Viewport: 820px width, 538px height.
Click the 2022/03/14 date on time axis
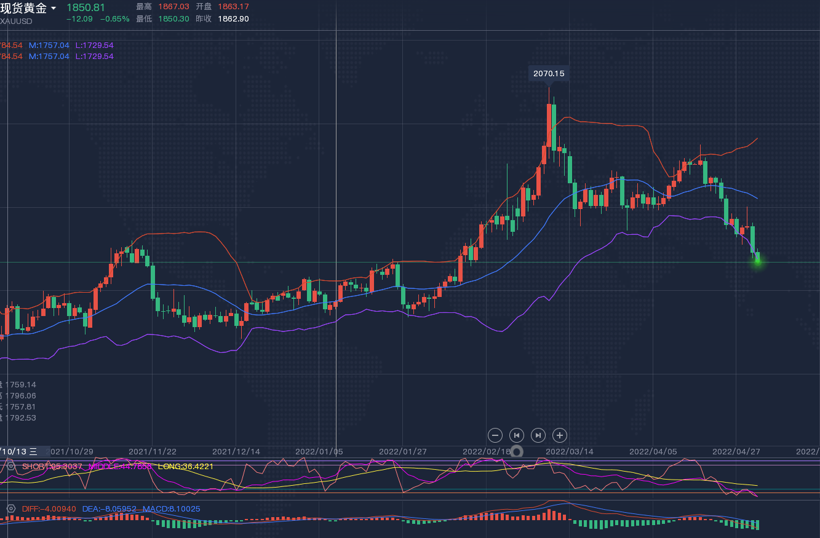(570, 451)
